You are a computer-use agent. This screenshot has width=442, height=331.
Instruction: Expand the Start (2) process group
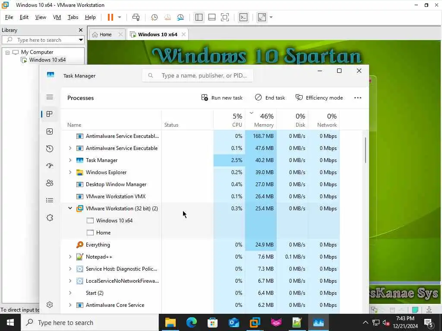point(70,293)
